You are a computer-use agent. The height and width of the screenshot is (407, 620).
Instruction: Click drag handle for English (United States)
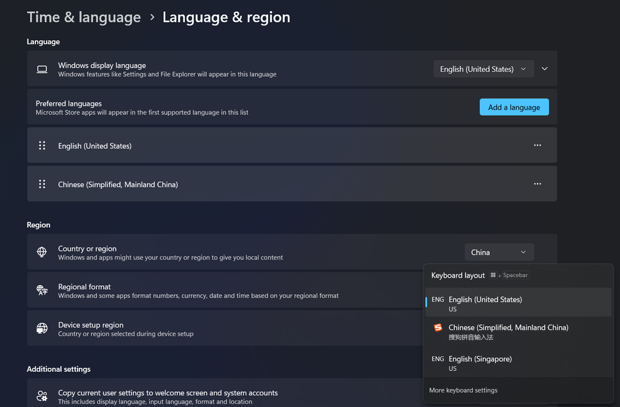[x=42, y=146]
